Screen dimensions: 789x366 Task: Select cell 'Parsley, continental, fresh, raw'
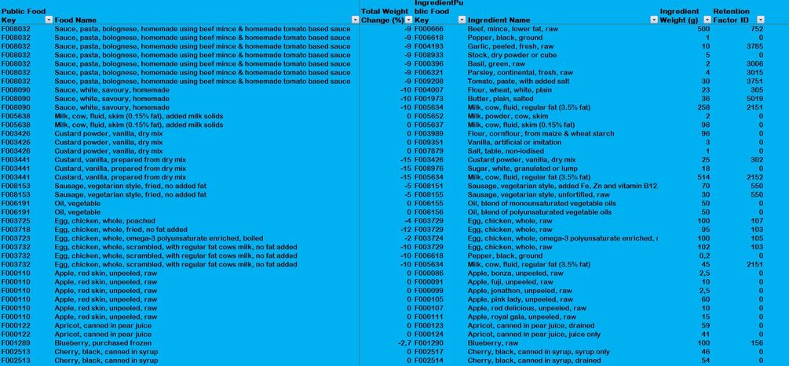(x=521, y=72)
